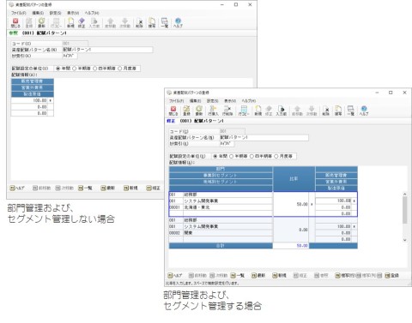Viewport: 412px width, 323px height.
Task: Open the ファイル menu in the front window
Action: point(176,101)
